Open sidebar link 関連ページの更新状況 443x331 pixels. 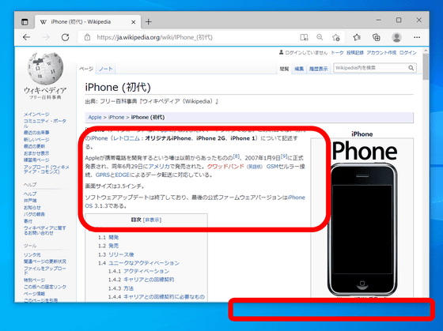(45, 261)
